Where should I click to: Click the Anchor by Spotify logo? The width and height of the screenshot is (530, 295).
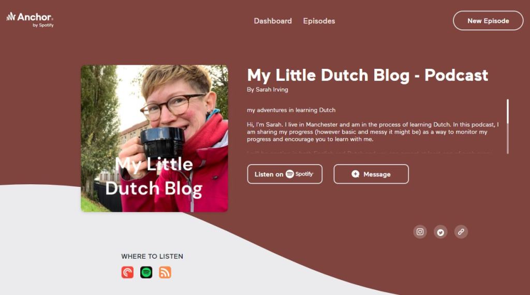click(30, 20)
